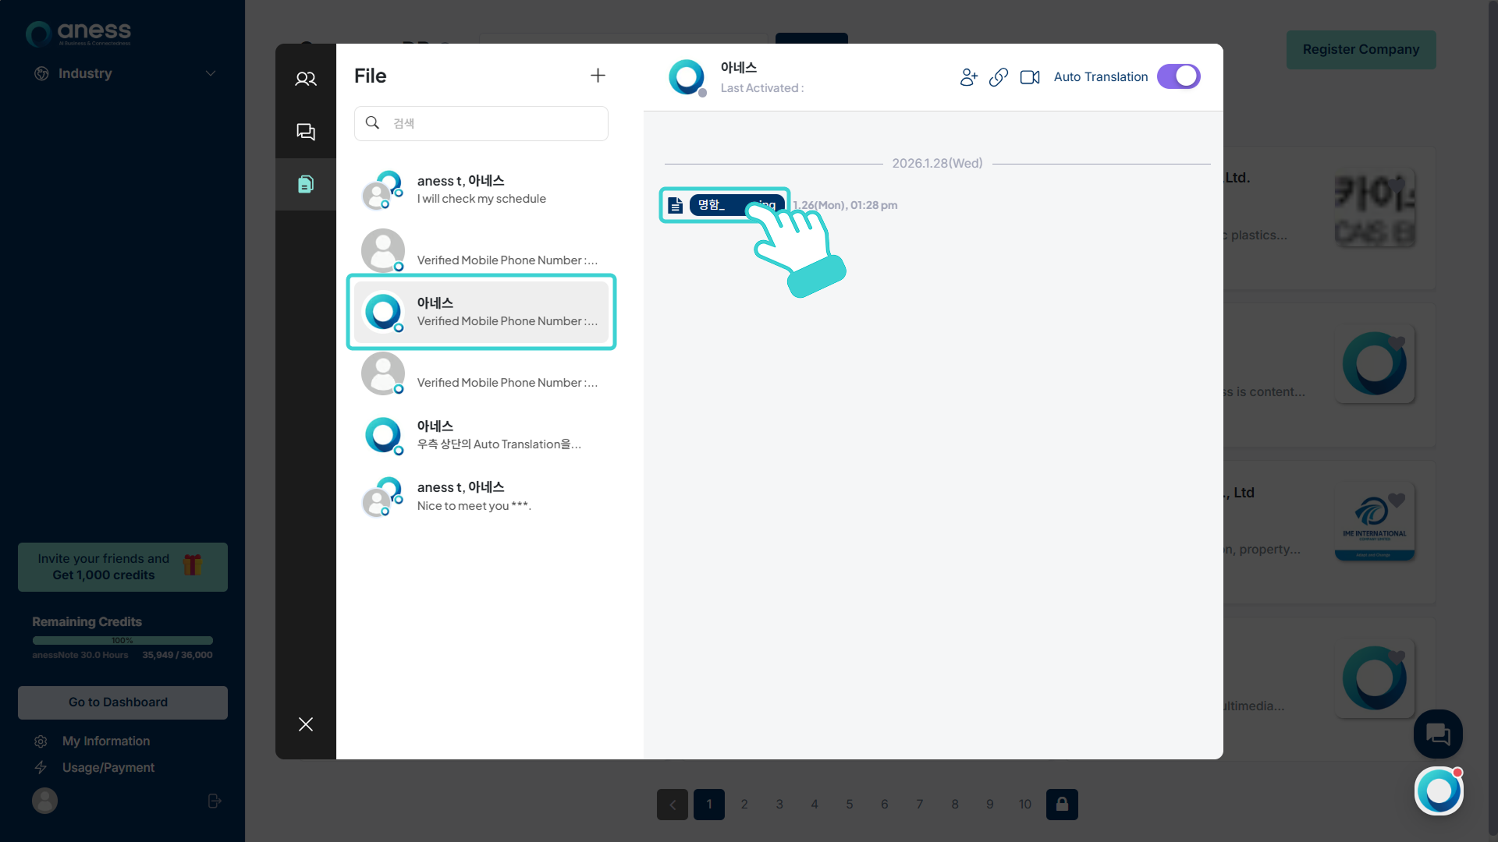Click the logout icon at bottom left

click(x=215, y=801)
